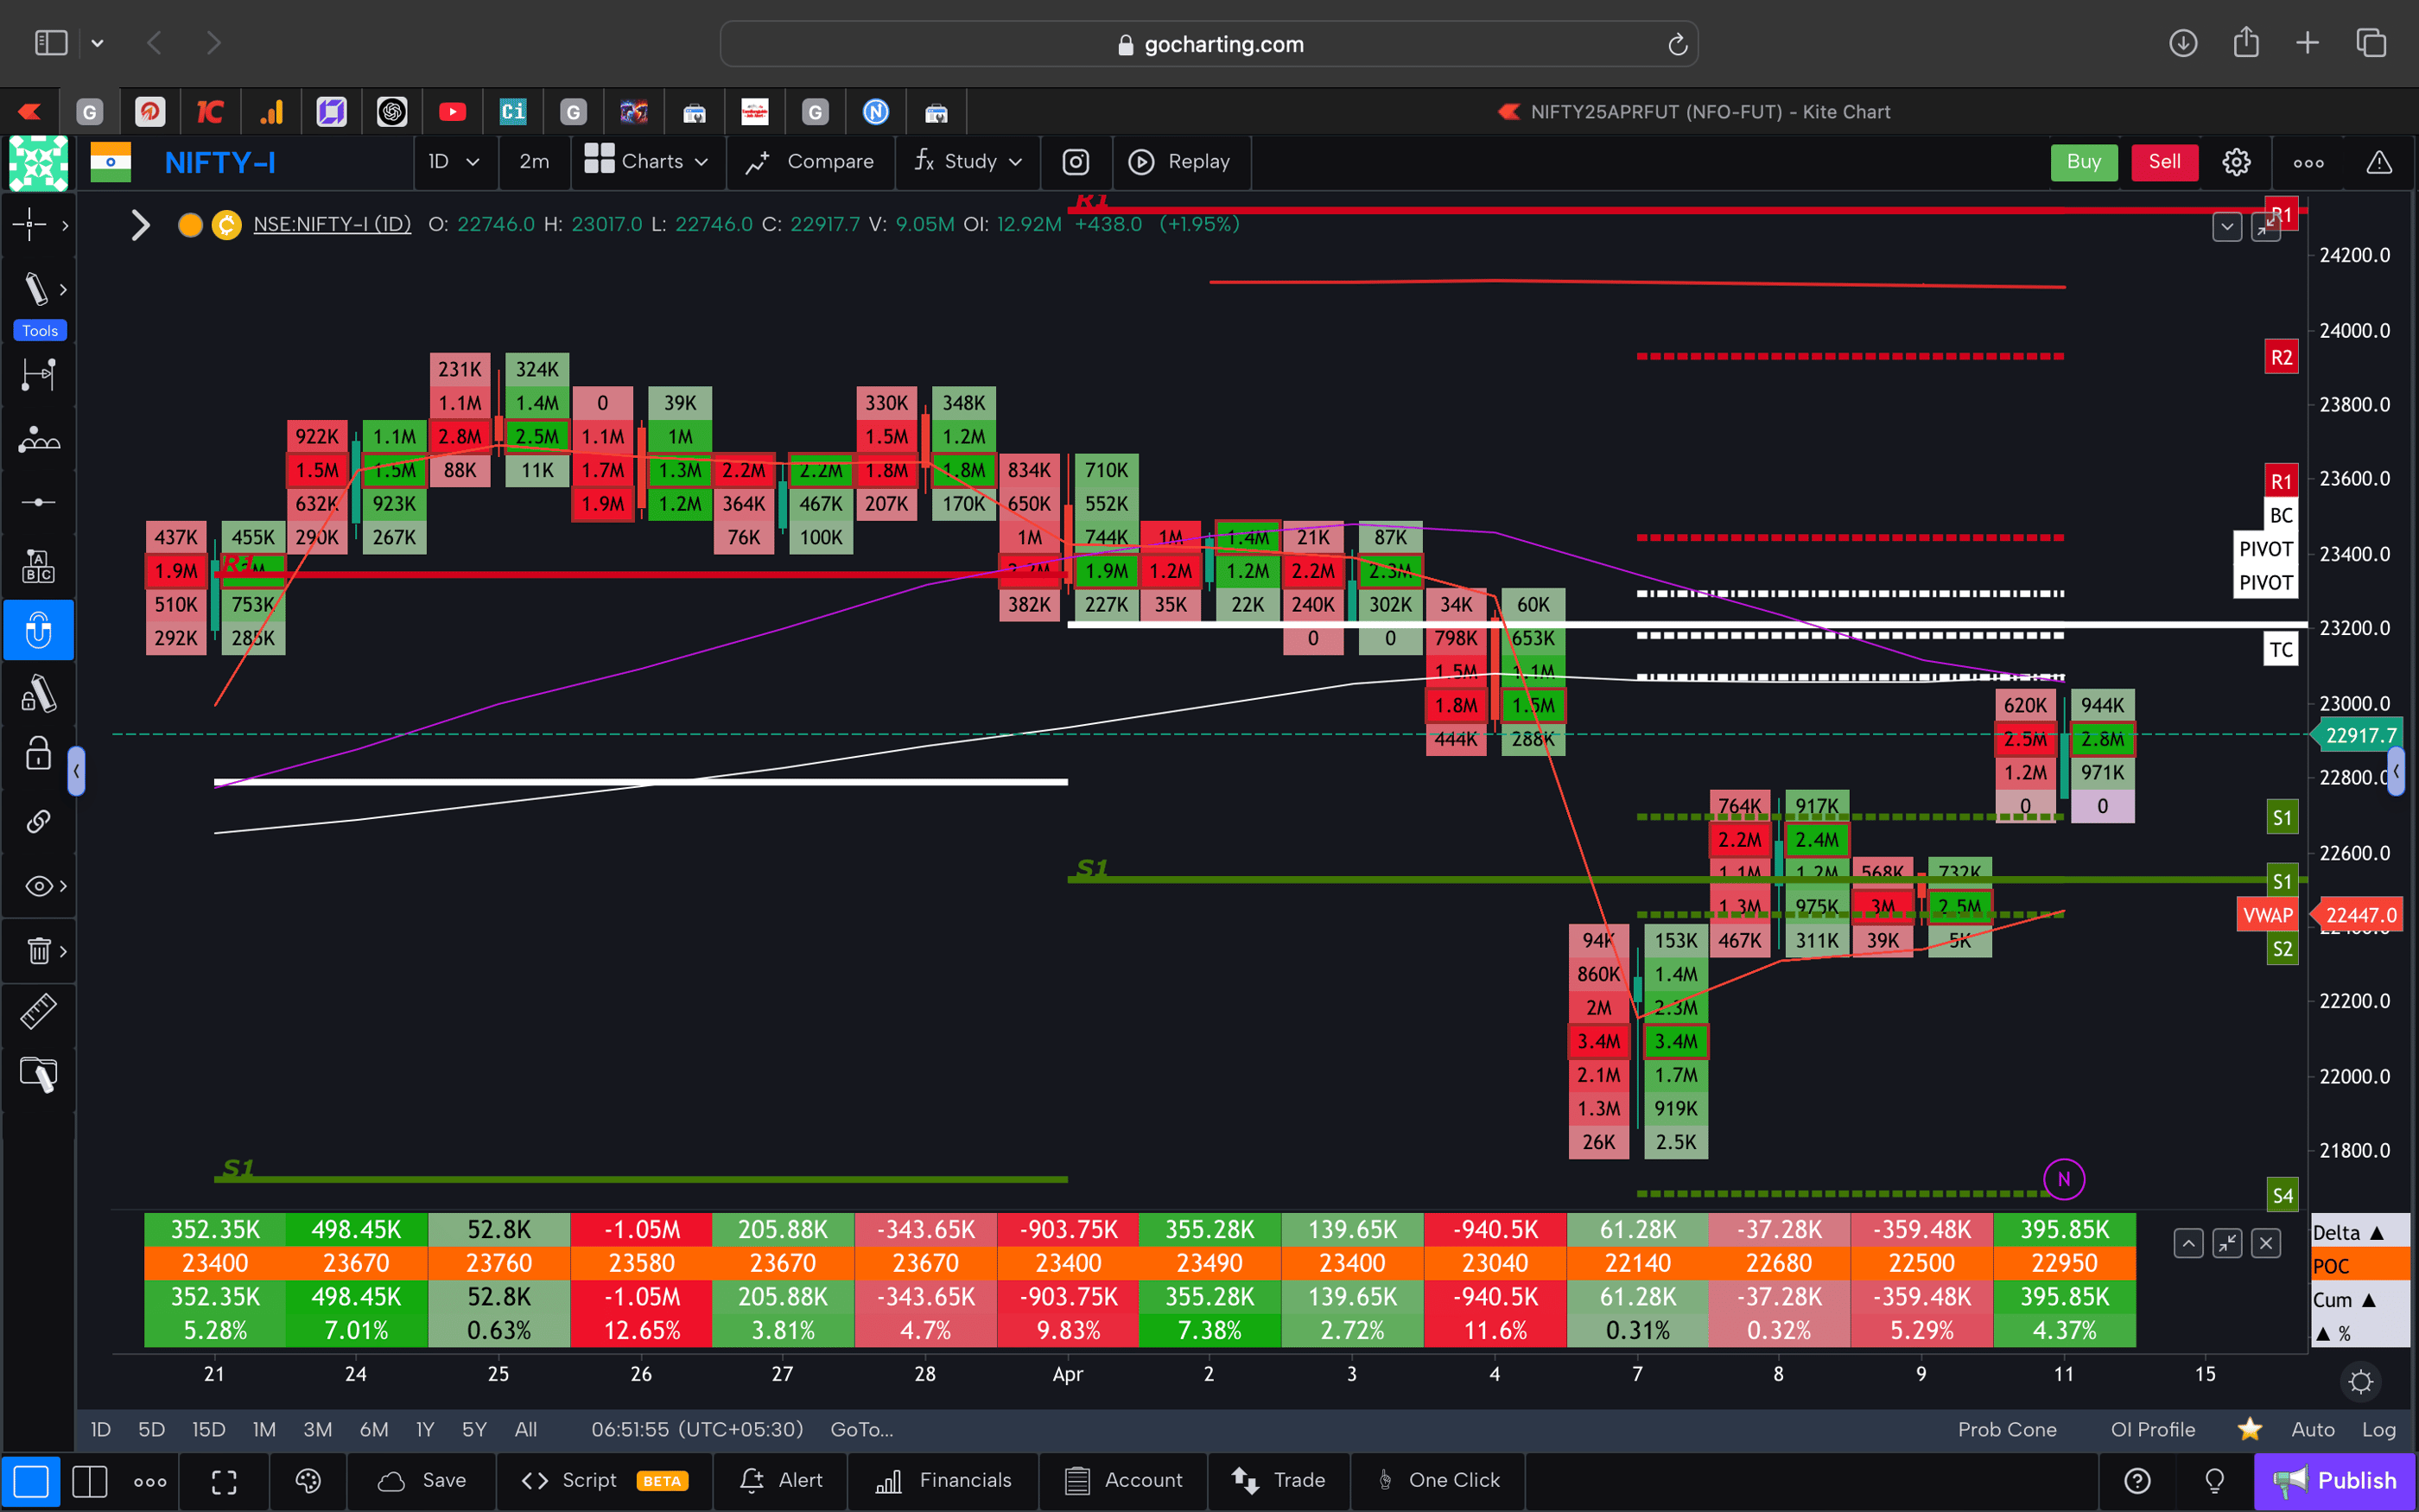Enable One Click trading mode
This screenshot has height=1512, width=2419.
(1439, 1481)
